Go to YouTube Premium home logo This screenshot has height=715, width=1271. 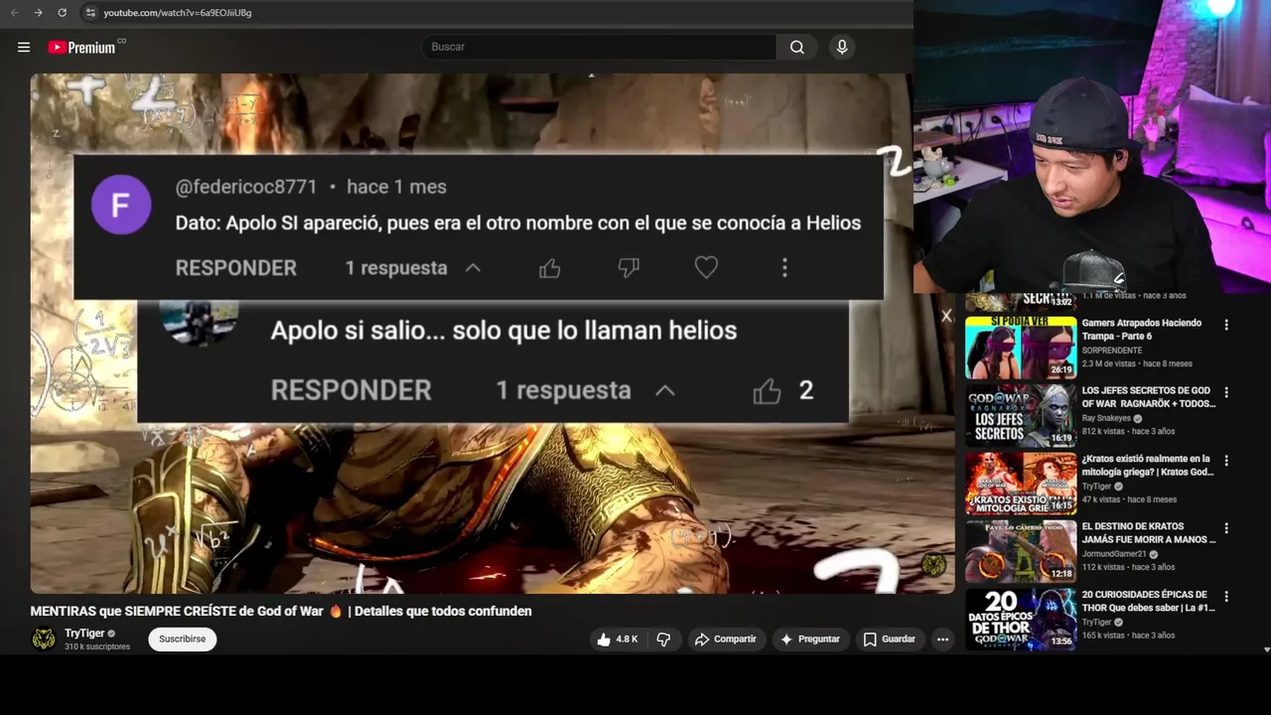click(84, 47)
